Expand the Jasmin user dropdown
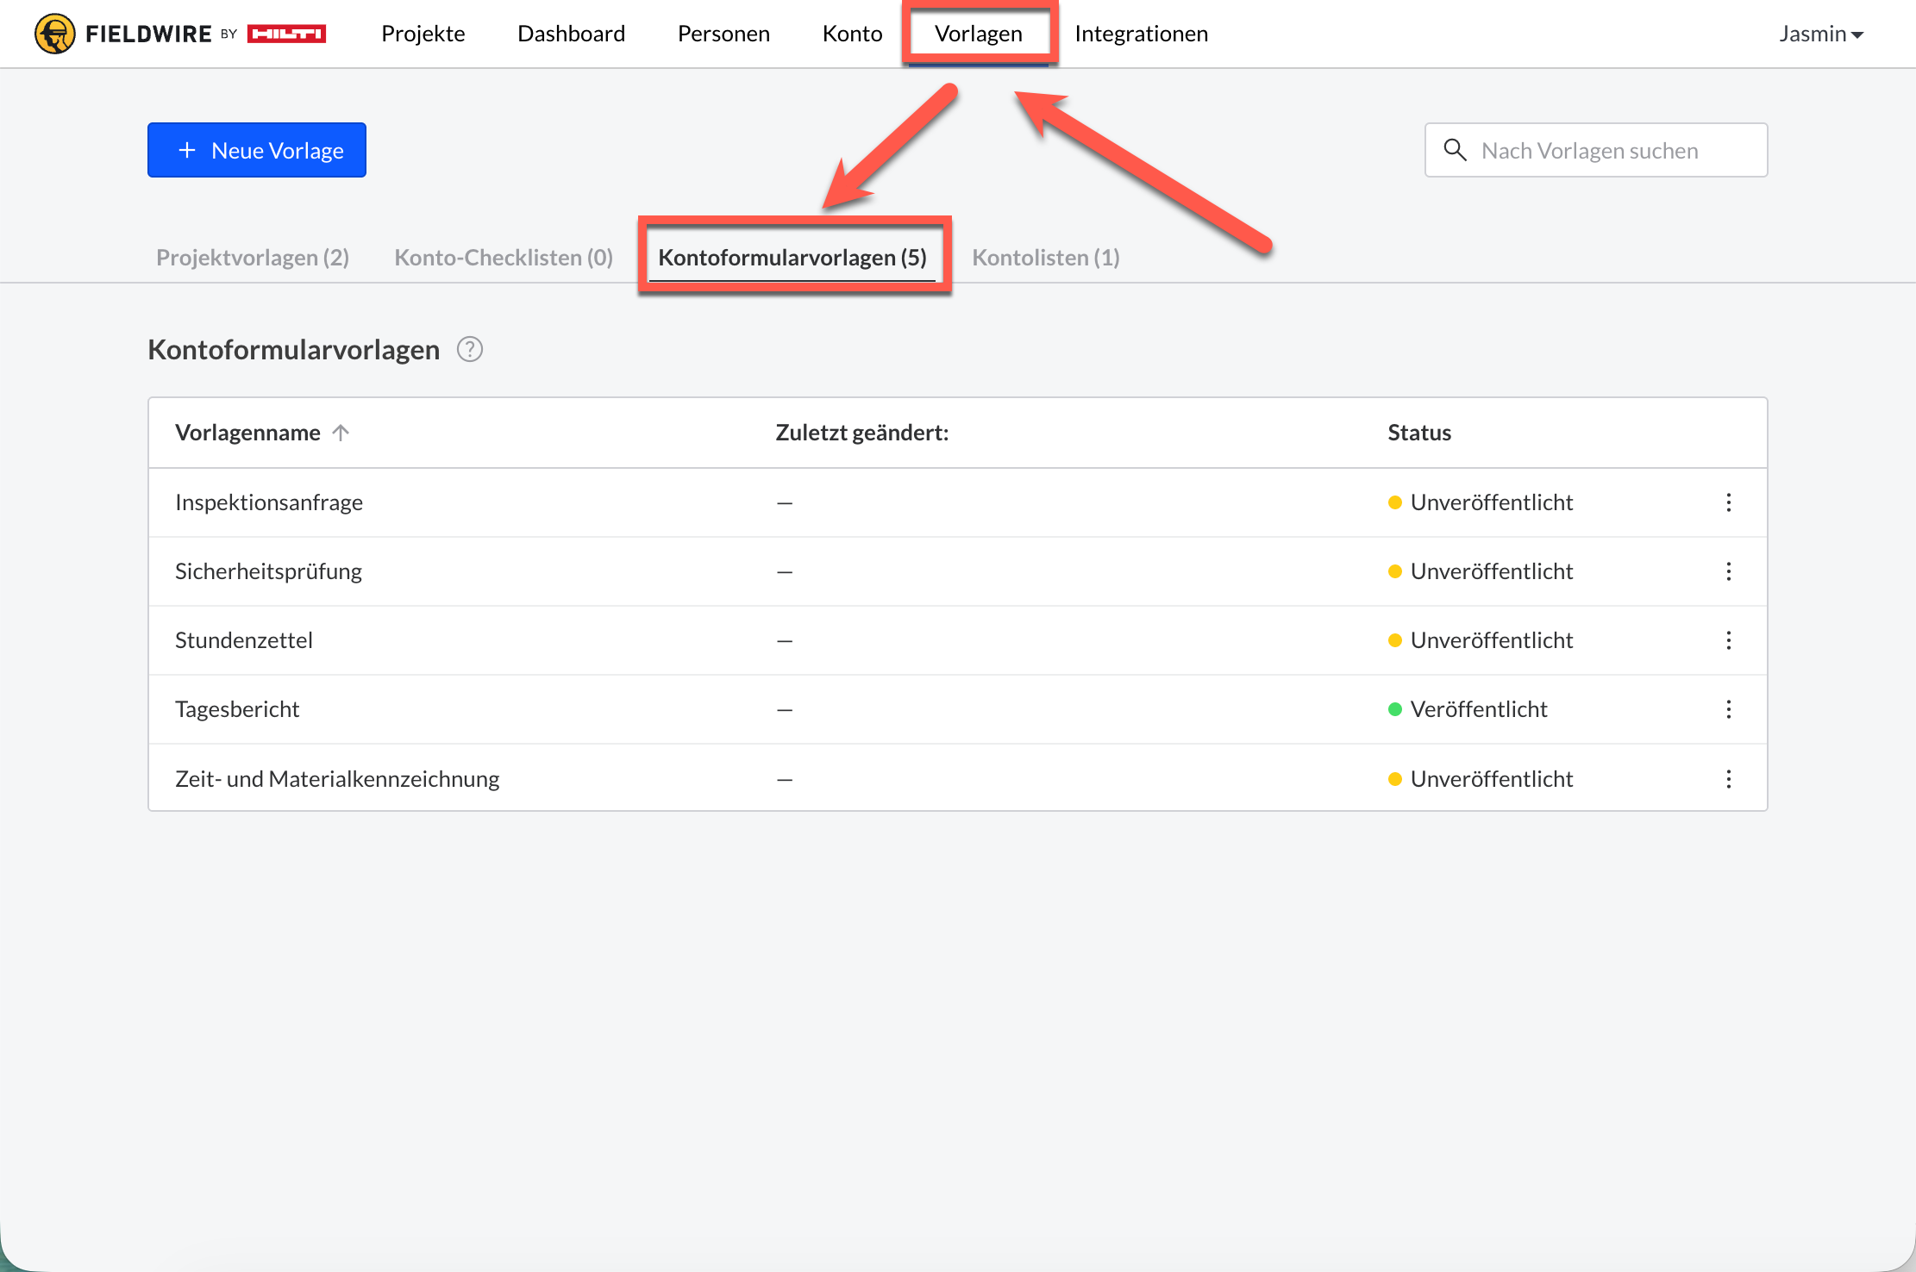1916x1272 pixels. click(1820, 34)
